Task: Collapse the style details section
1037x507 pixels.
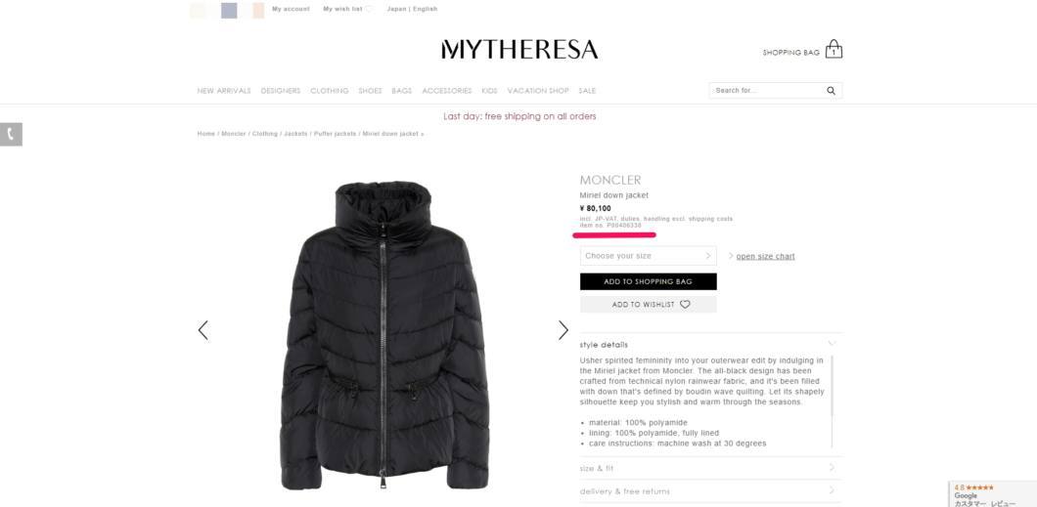Action: 711,344
